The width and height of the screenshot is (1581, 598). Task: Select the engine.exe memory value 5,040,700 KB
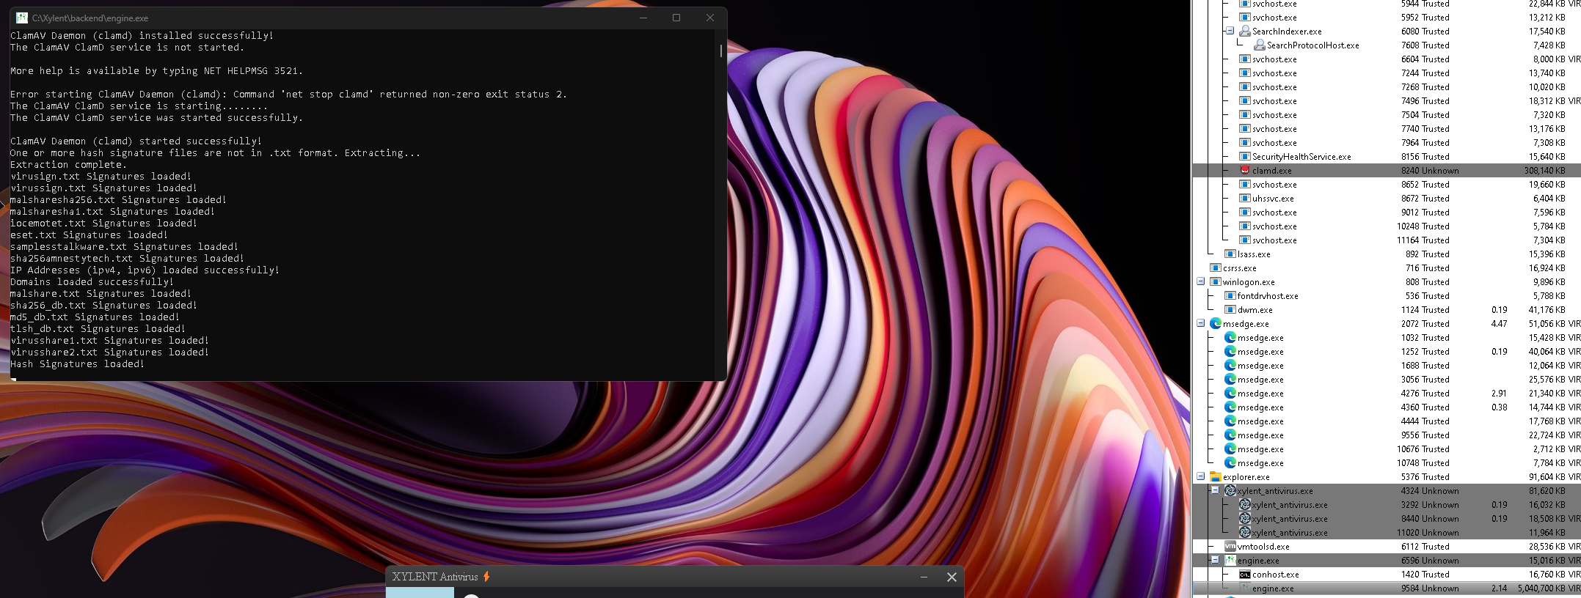(1541, 588)
